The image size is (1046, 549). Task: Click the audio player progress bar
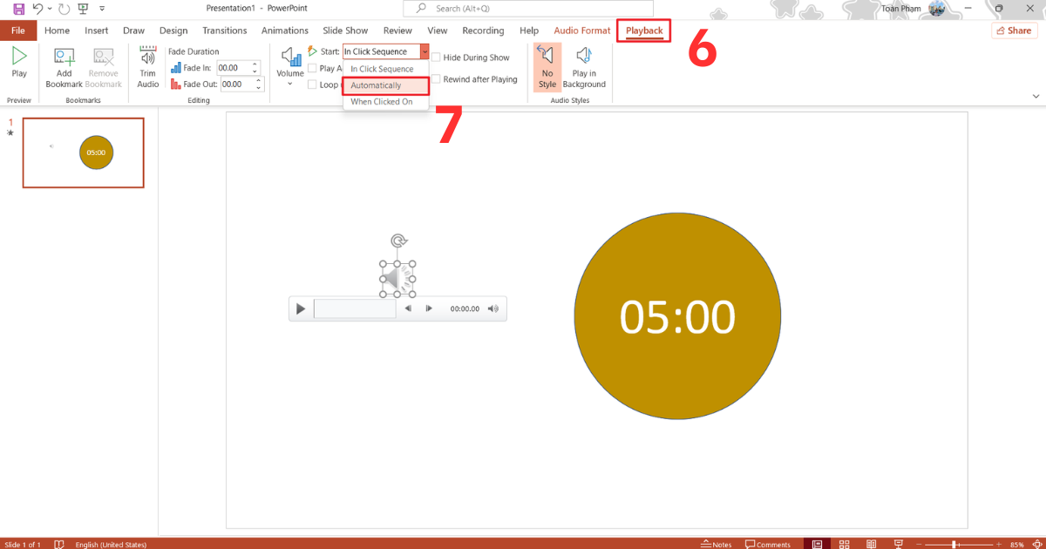click(355, 308)
